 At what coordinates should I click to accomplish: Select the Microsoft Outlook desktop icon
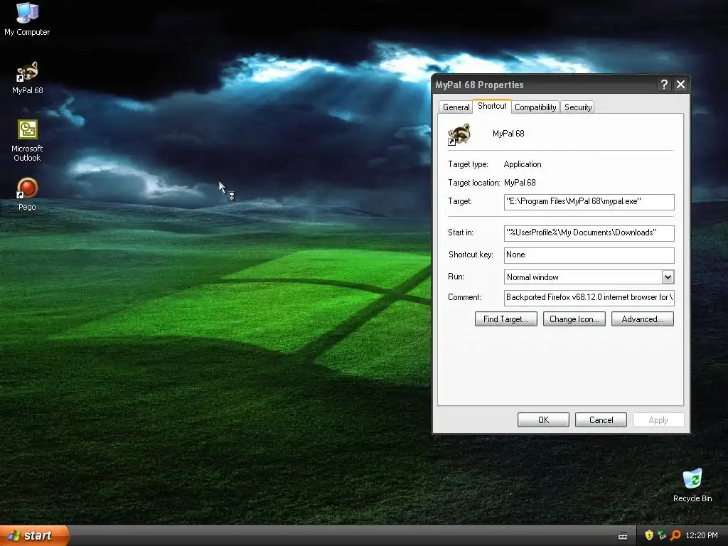point(27,141)
